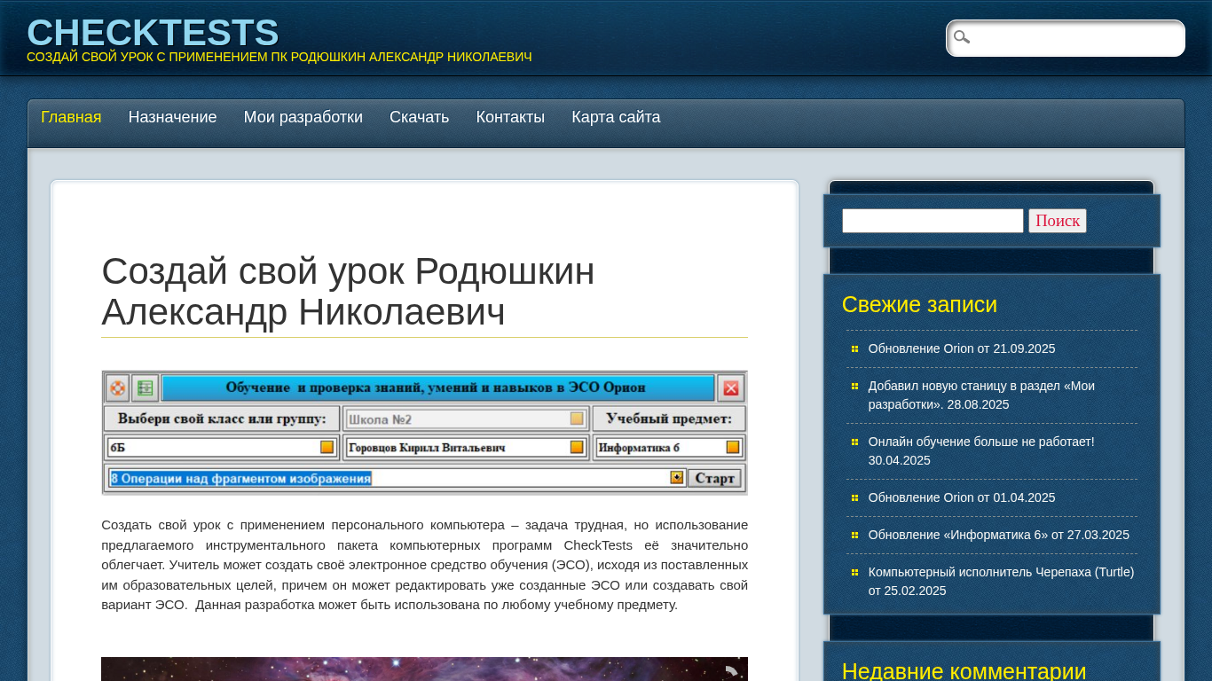
Task: Open post Компьютерный исполнитель Черепаха (Turtle)
Action: coord(1000,572)
